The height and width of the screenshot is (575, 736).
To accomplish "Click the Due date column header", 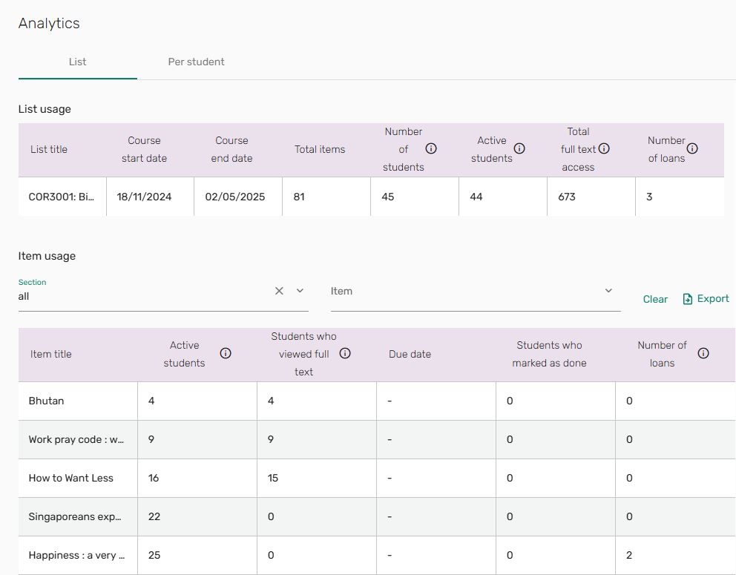I will click(410, 354).
